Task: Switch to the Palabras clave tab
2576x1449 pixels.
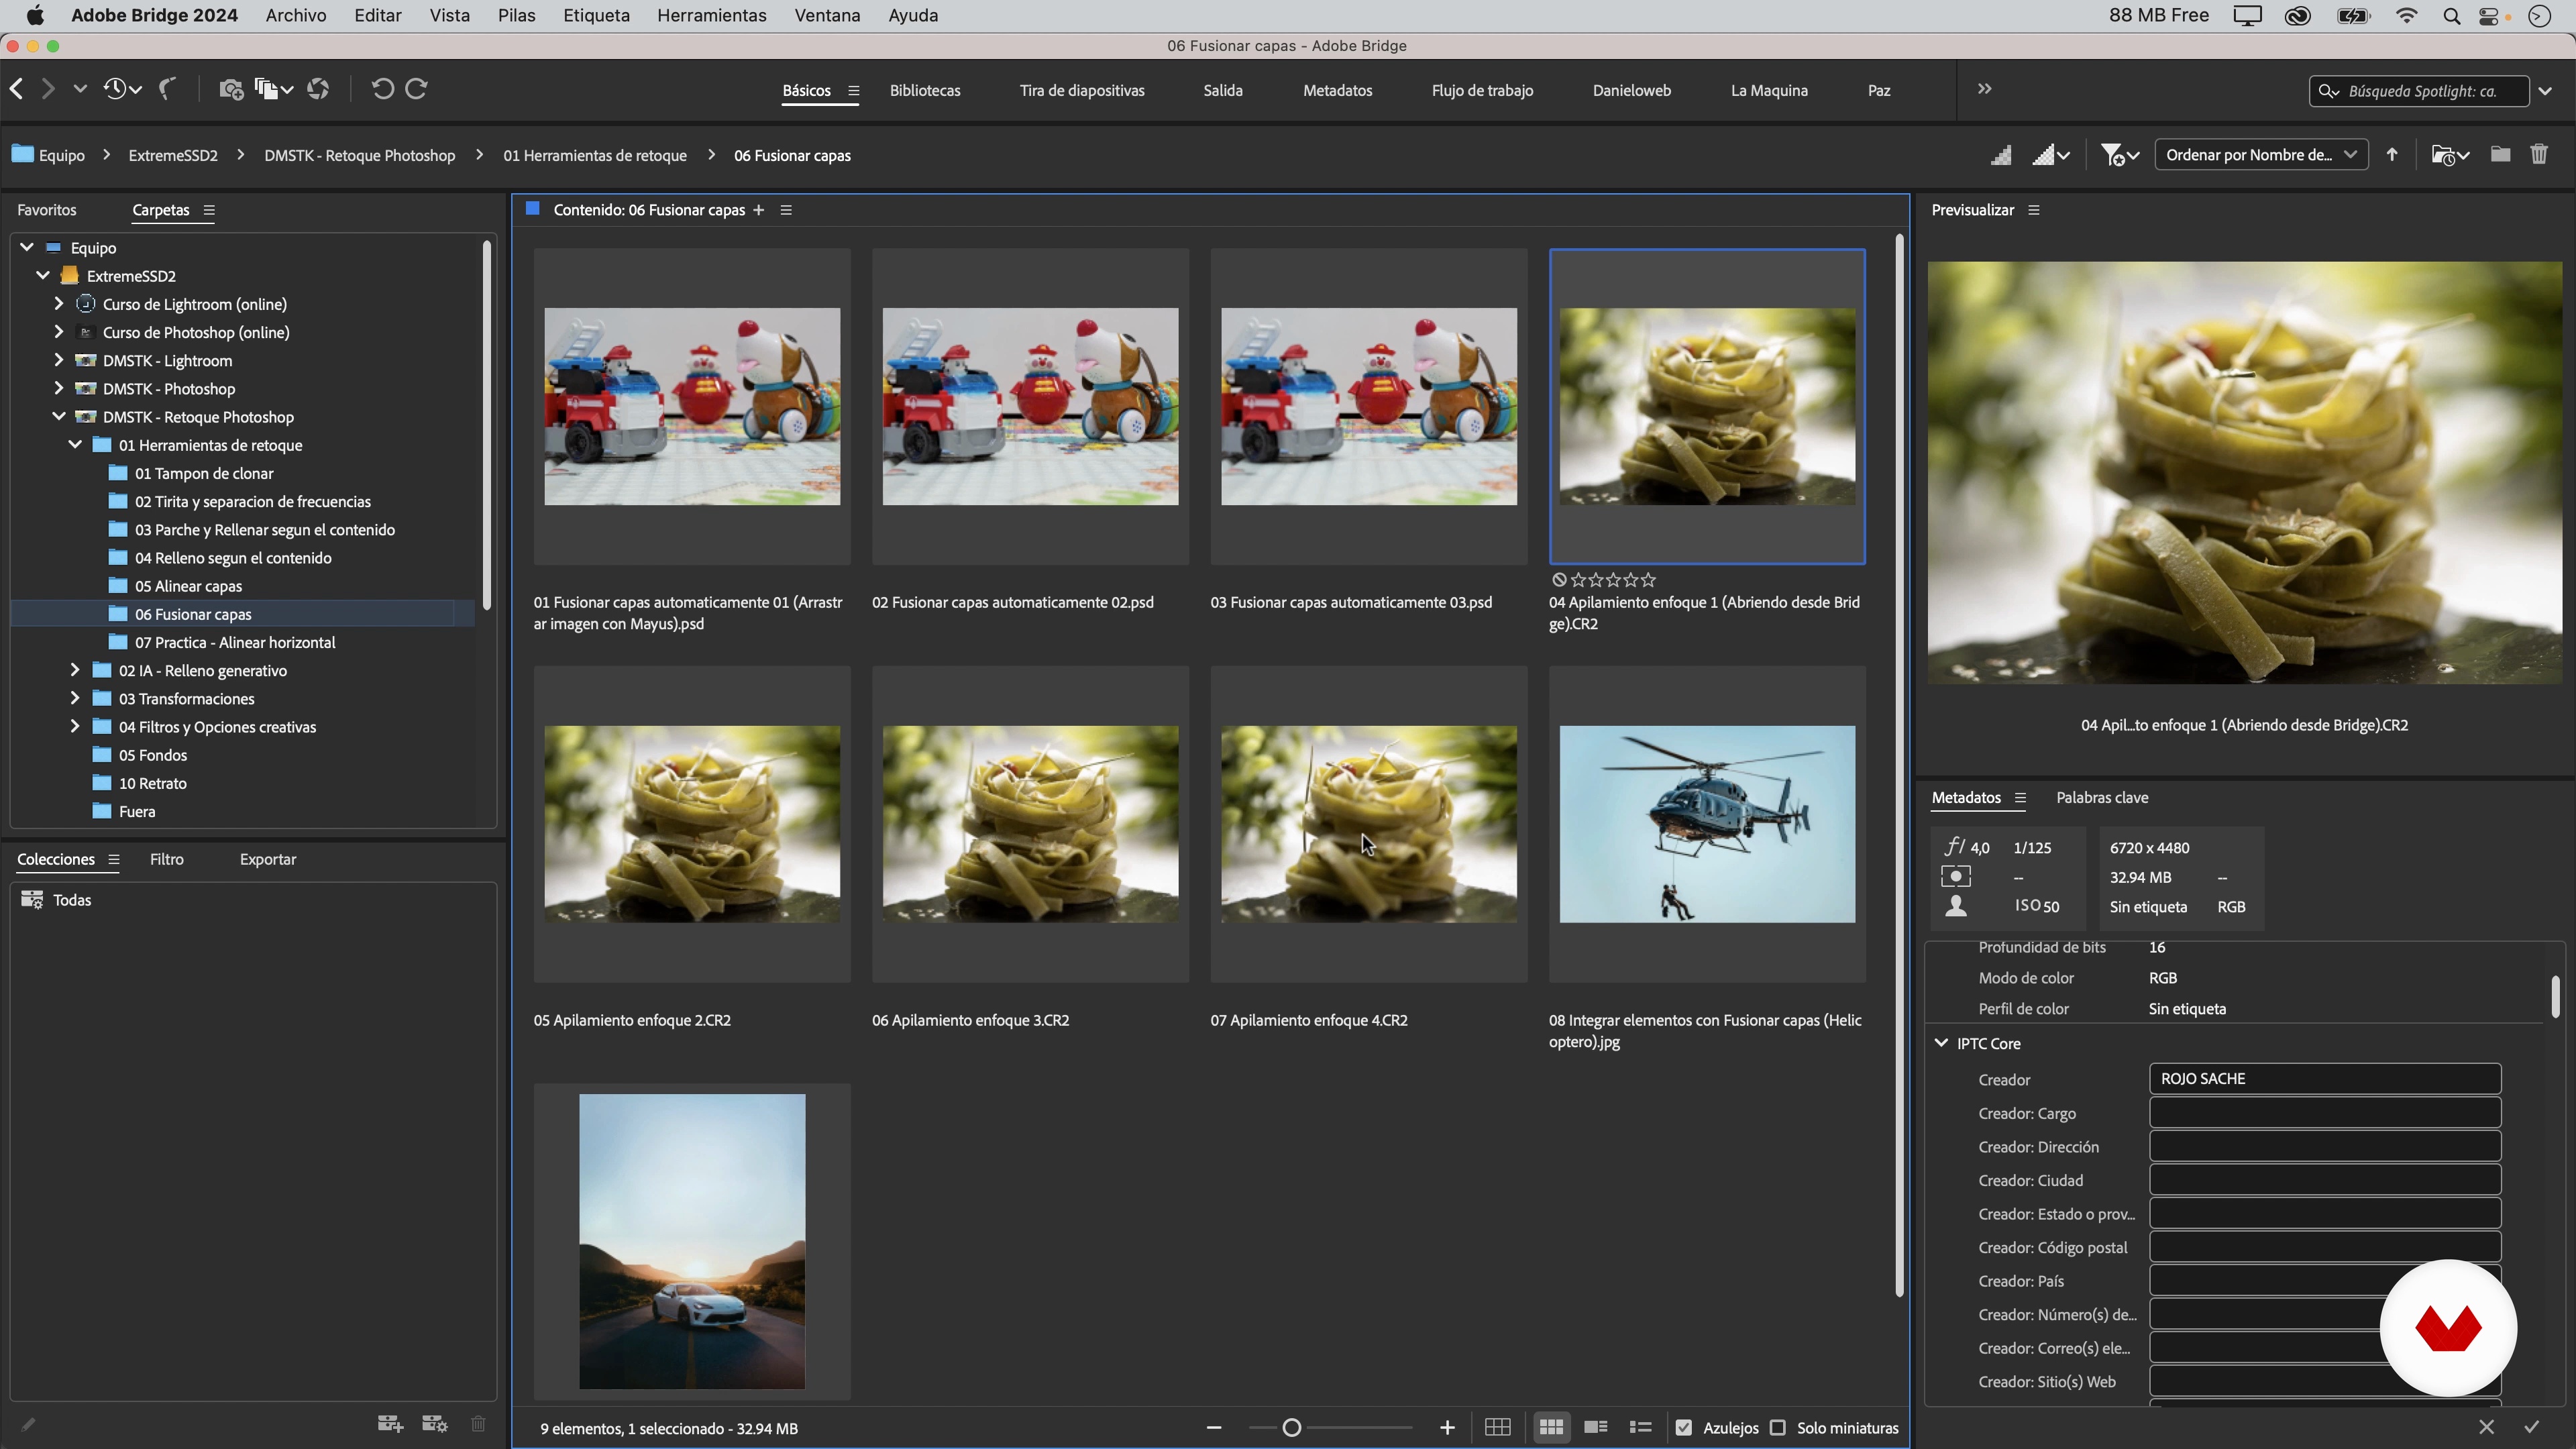Action: (x=2102, y=797)
